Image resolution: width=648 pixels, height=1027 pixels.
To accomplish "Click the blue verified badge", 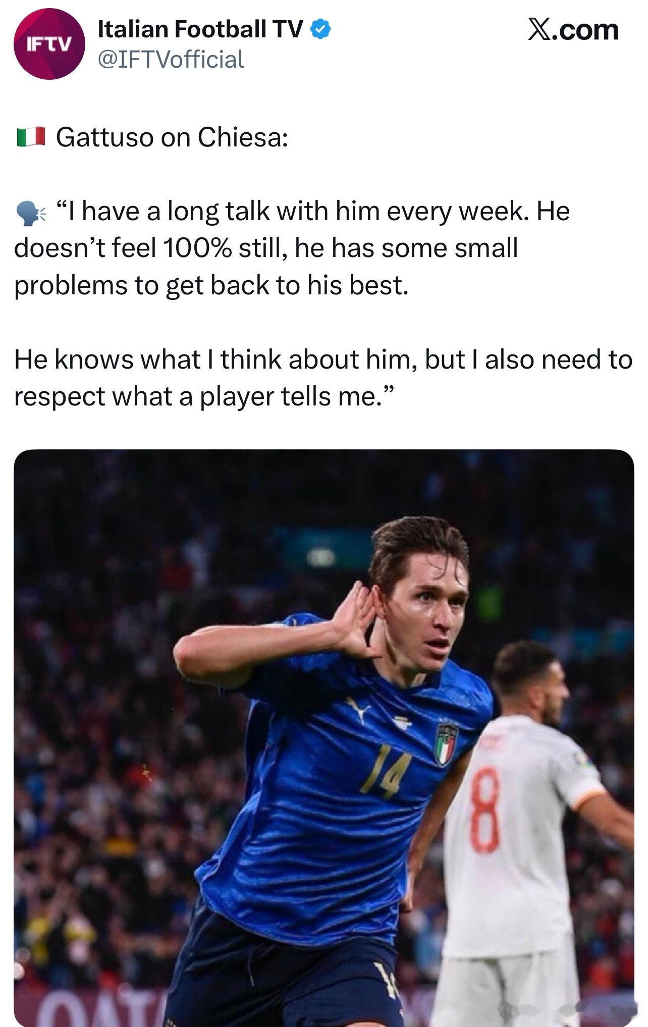I will coord(320,30).
